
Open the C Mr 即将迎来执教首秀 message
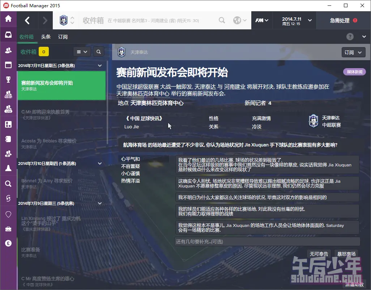click(x=61, y=115)
